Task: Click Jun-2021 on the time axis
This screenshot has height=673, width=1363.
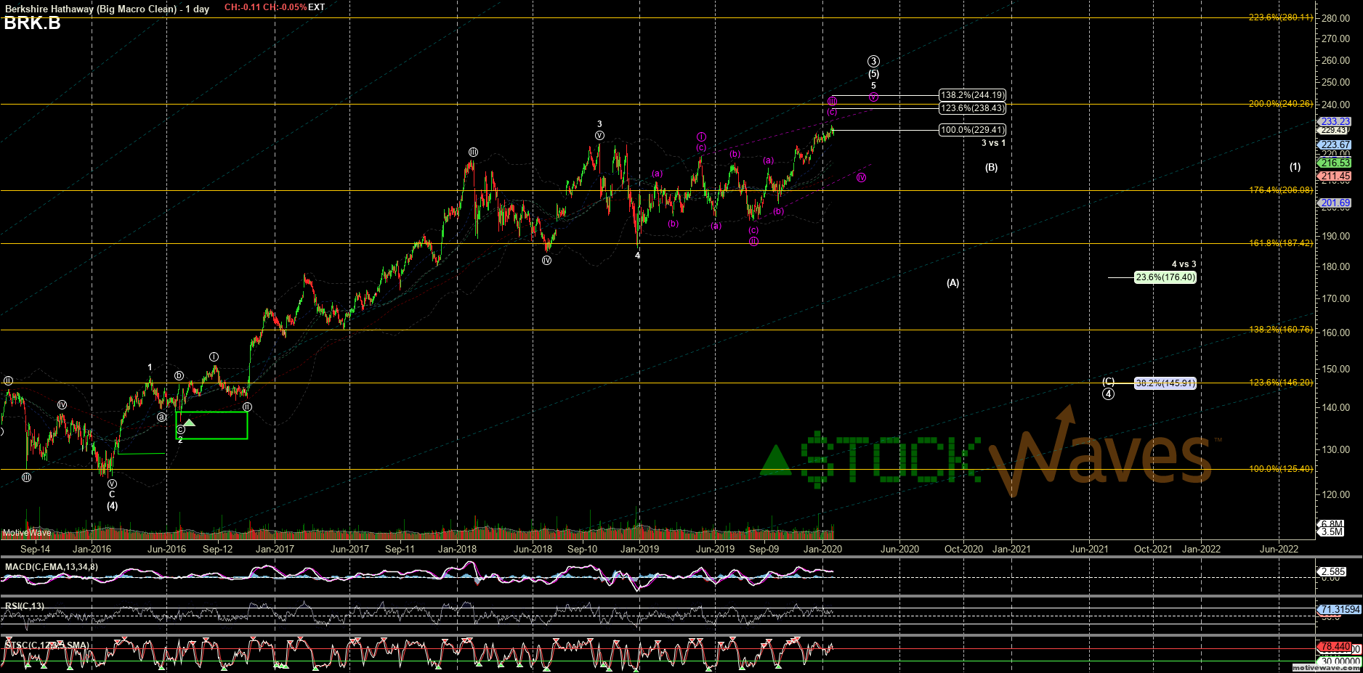Action: click(x=1089, y=550)
